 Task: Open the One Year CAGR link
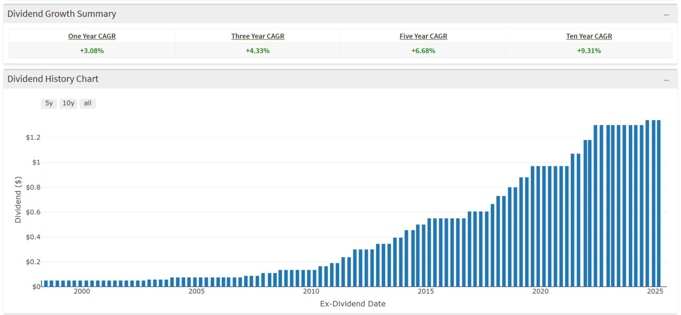click(x=92, y=36)
